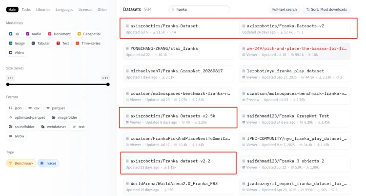Open saifahmad123/Franka_3_objects_2 dataset

[x=295, y=163]
